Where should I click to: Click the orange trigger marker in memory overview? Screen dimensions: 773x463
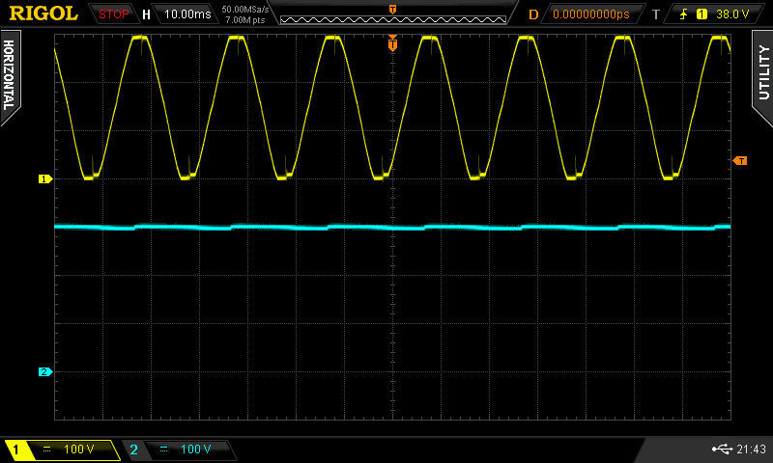point(393,10)
